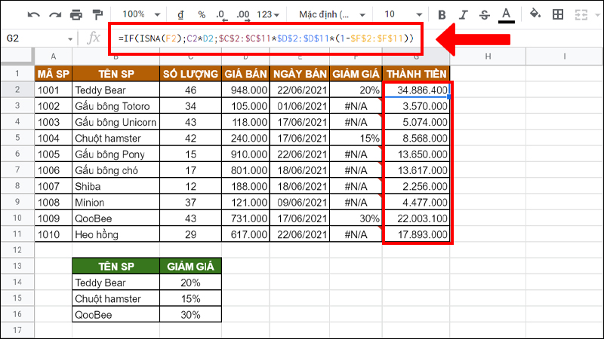Open the 123 number format dropdown

(x=268, y=14)
